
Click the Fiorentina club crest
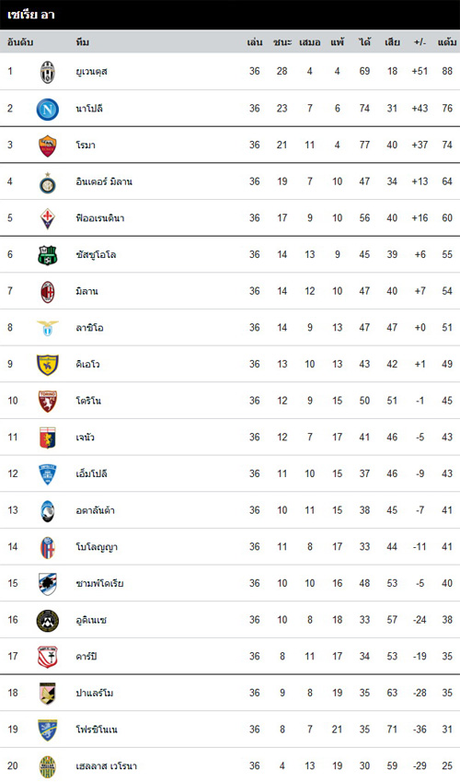pos(47,218)
